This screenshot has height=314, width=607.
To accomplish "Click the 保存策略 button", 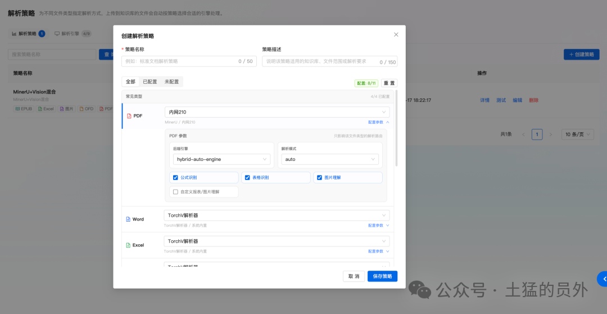I will pos(383,276).
